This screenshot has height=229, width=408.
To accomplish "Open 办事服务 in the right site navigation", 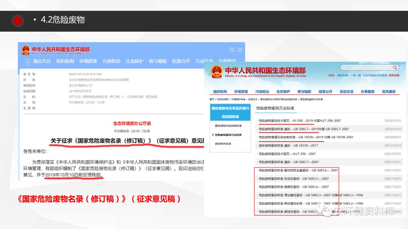I will point(368,92).
